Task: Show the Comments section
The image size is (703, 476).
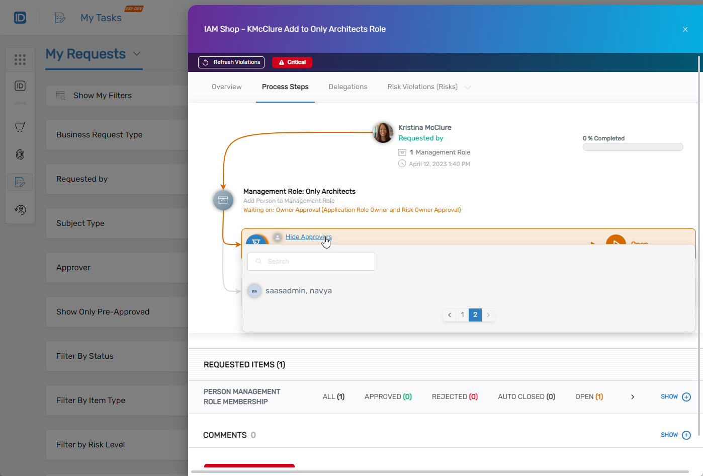Action: 675,435
